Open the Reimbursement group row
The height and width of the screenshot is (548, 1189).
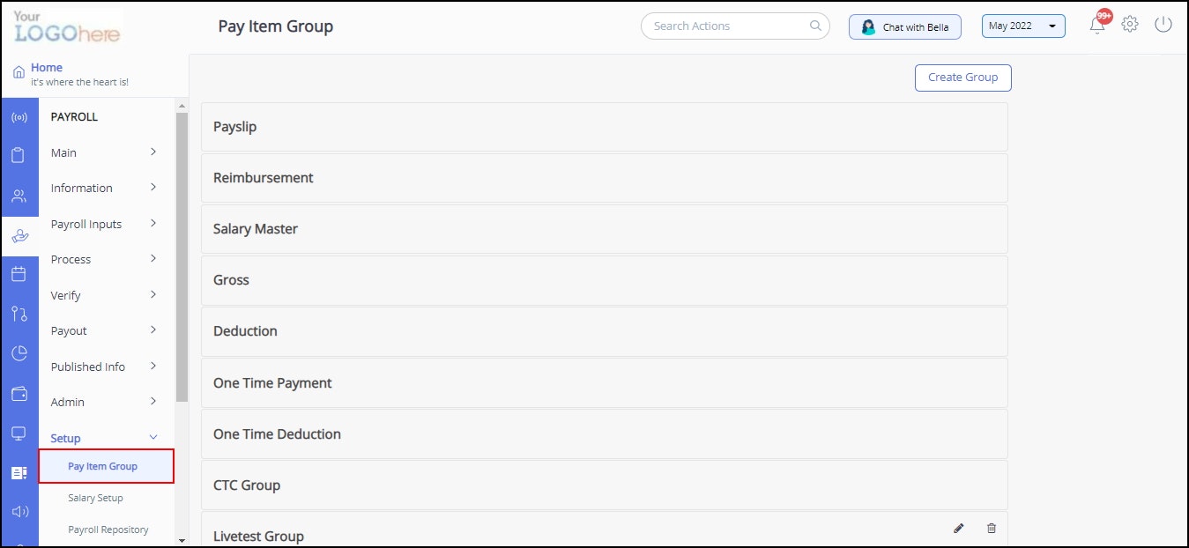pos(604,178)
